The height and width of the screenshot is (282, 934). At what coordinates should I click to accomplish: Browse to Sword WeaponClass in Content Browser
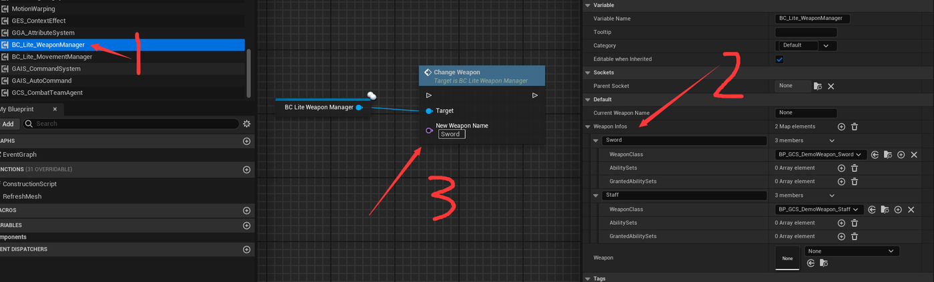(887, 154)
